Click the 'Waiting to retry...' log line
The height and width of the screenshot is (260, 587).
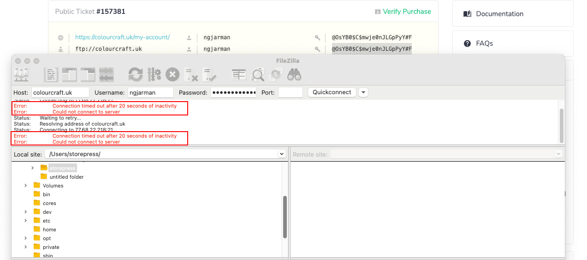click(x=60, y=118)
